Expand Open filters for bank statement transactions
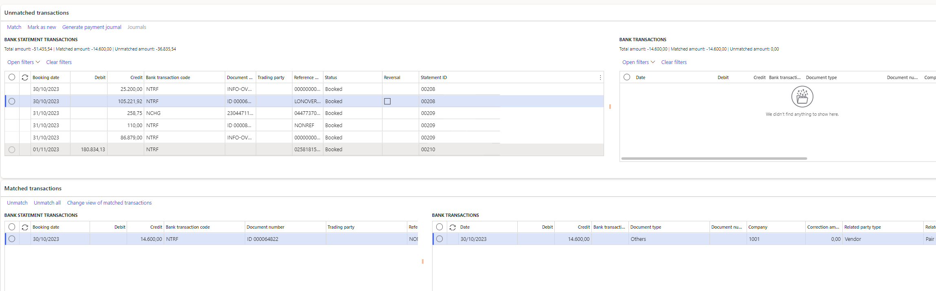 (x=24, y=62)
